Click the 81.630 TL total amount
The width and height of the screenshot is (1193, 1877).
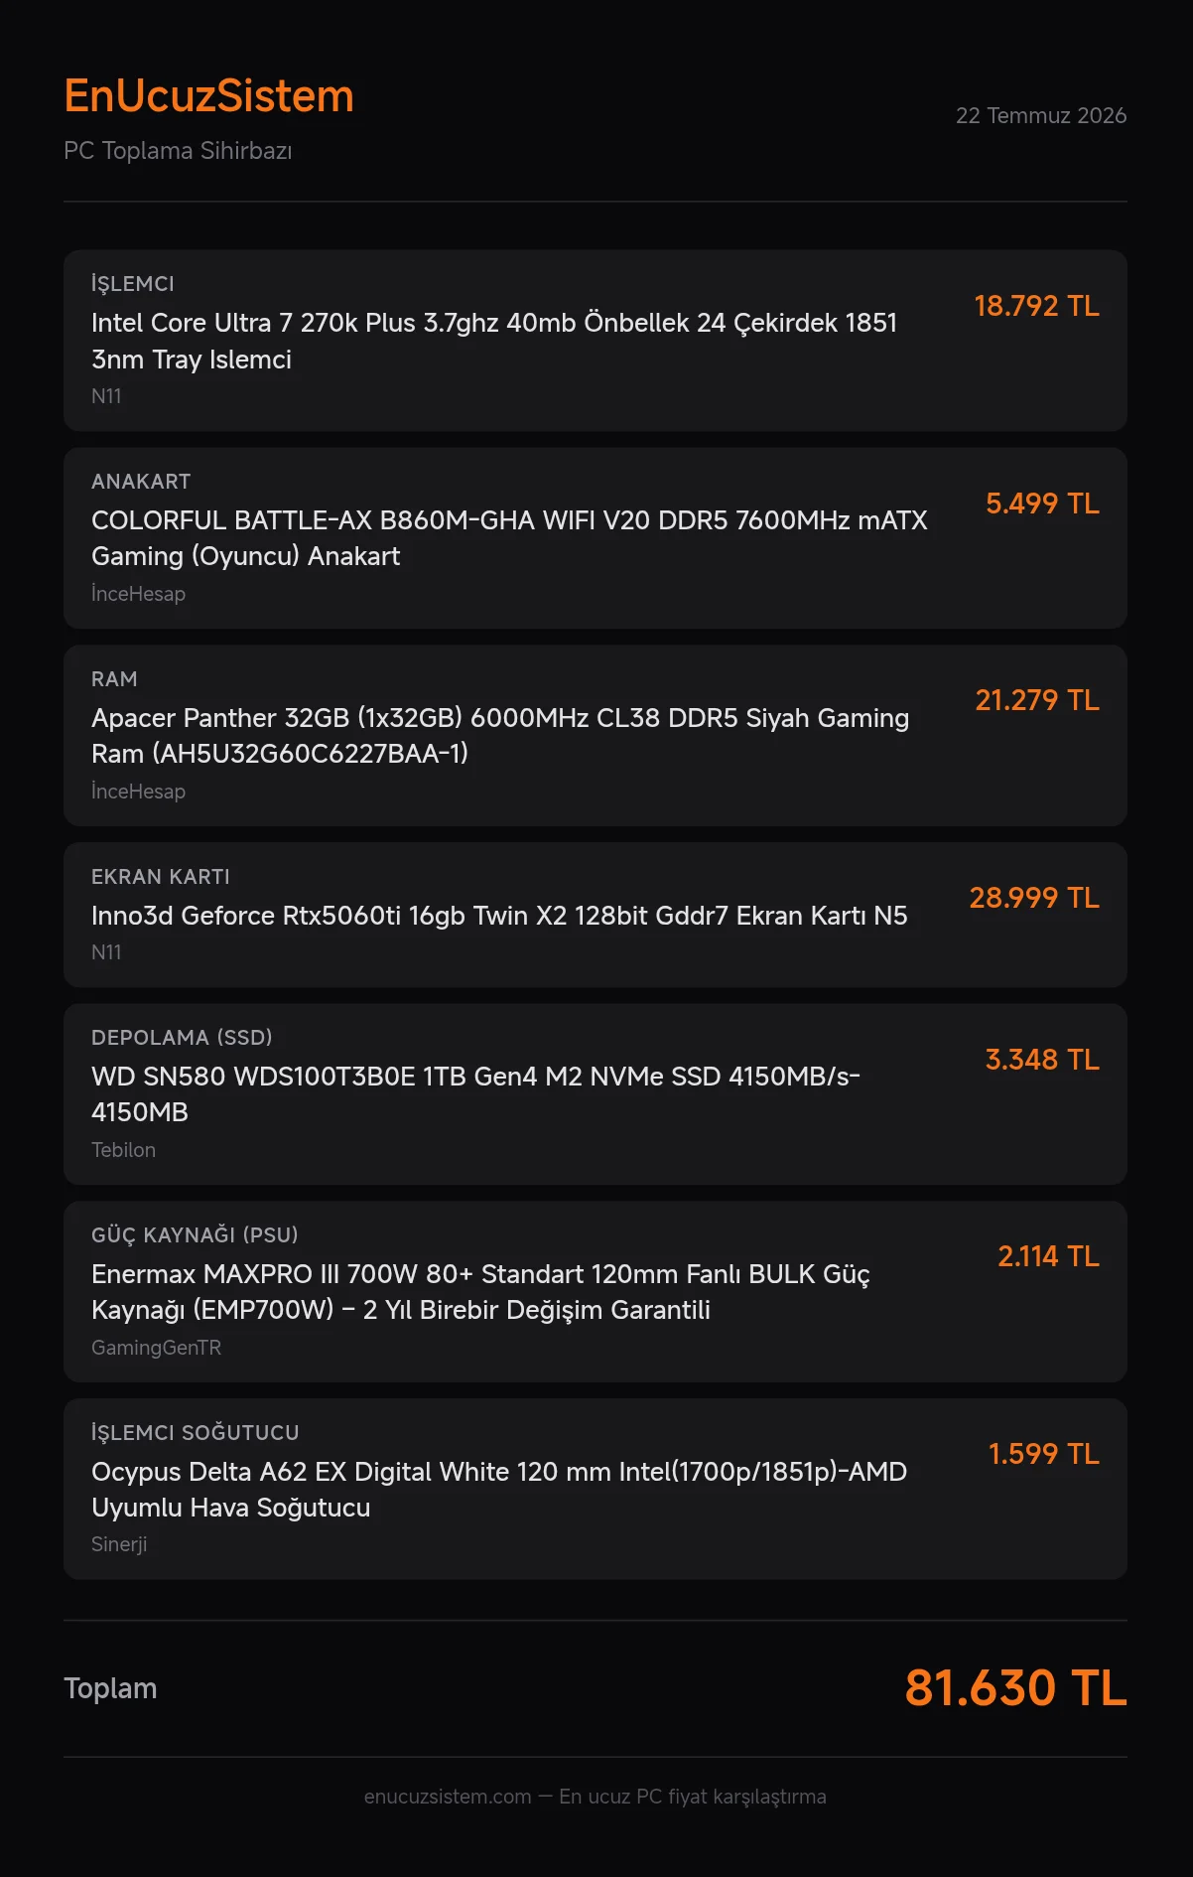click(1015, 1688)
